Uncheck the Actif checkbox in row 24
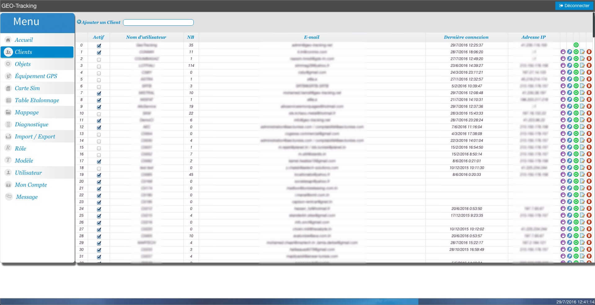 coord(99,209)
